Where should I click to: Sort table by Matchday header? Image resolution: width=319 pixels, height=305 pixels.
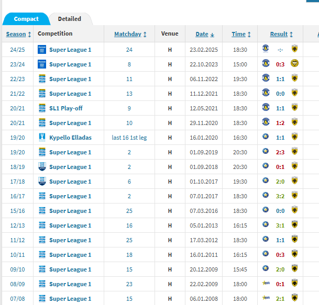[x=130, y=34]
